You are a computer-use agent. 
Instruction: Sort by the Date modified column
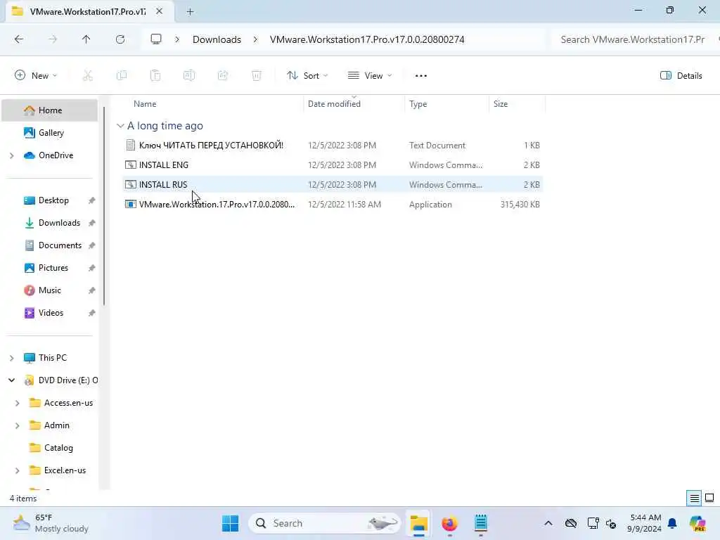coord(334,104)
